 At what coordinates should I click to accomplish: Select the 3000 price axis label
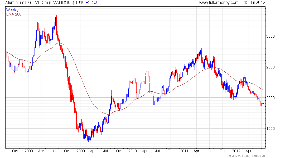point(270,36)
